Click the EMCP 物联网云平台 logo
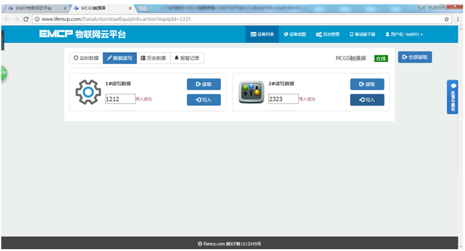Image resolution: width=465 pixels, height=251 pixels. pyautogui.click(x=82, y=34)
